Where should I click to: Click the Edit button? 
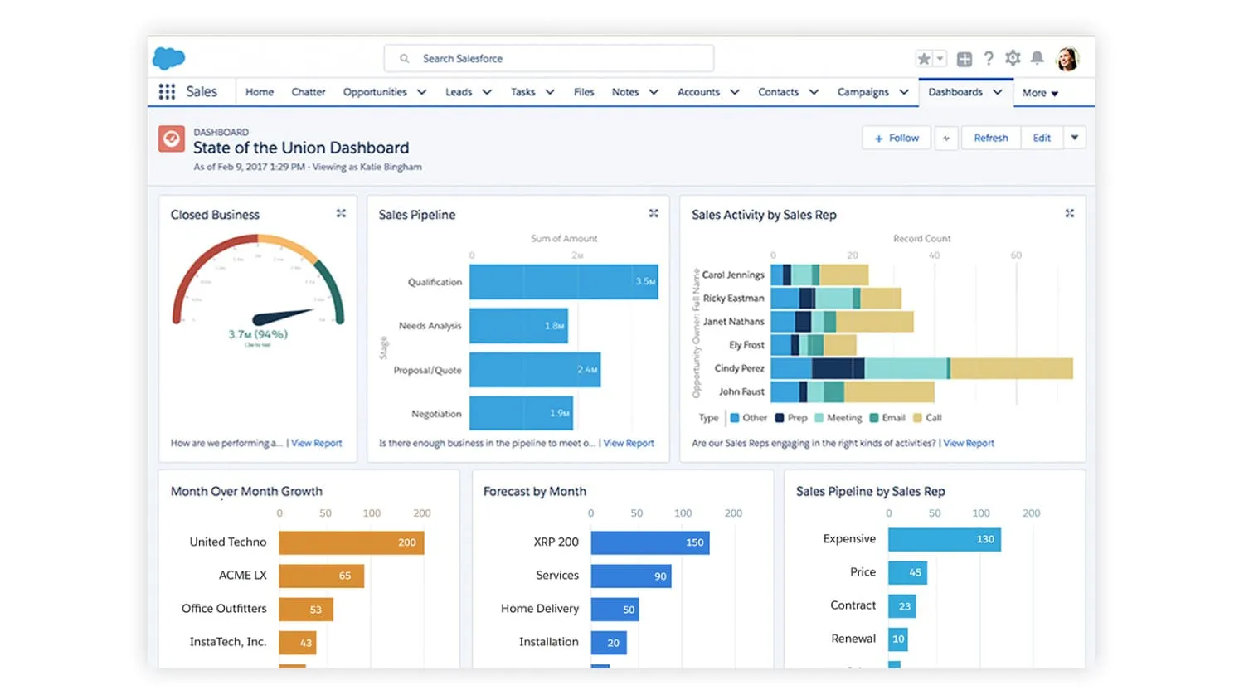tap(1042, 139)
